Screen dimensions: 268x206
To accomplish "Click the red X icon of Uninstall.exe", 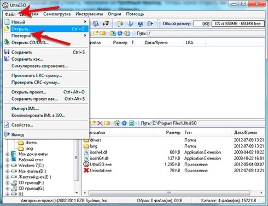I will click(x=86, y=170).
